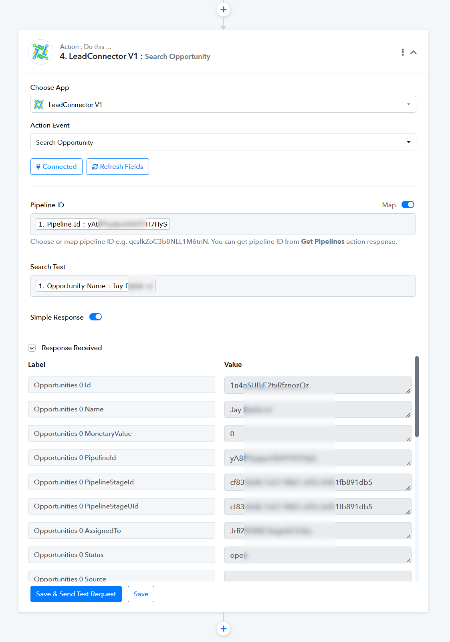Image resolution: width=450 pixels, height=642 pixels.
Task: Click the Get Pipelines text in hint
Action: (x=323, y=241)
